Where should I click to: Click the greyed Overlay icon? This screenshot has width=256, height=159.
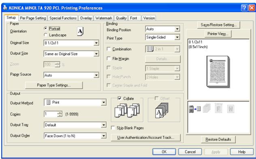(x=218, y=108)
